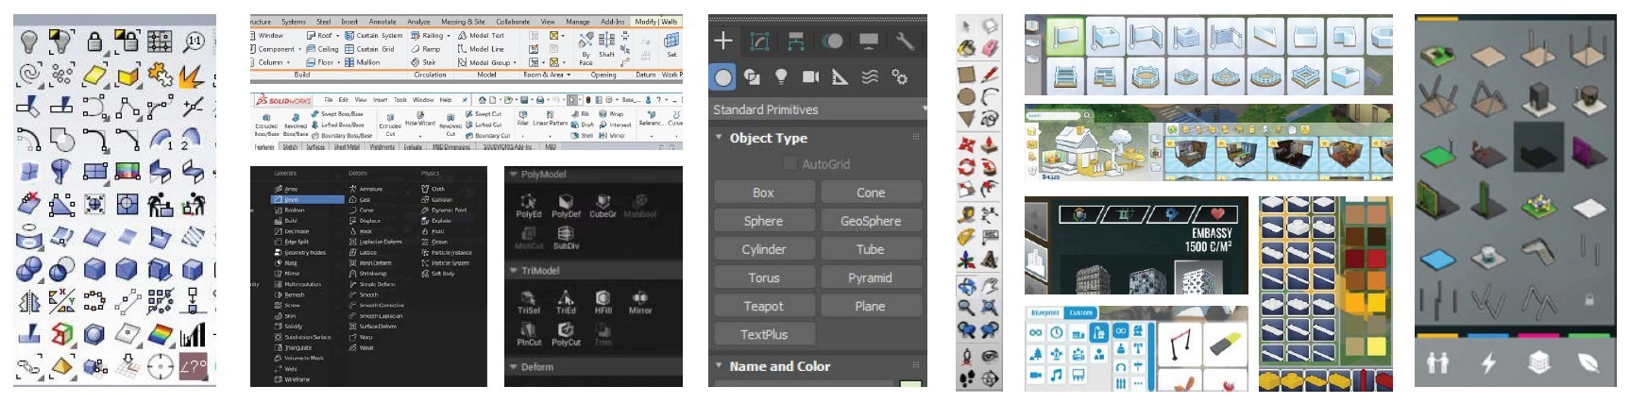The image size is (1630, 403).
Task: Open the SolidWorks Insert menu
Action: tap(380, 99)
